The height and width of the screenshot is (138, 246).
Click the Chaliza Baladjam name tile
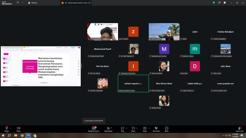226,32
